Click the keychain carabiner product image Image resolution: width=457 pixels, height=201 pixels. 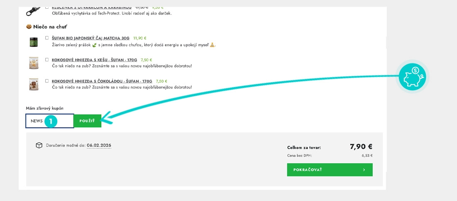[33, 11]
